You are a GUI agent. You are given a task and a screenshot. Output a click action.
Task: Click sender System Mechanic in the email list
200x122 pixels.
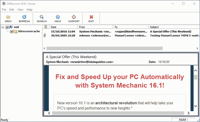pyautogui.click(x=95, y=31)
